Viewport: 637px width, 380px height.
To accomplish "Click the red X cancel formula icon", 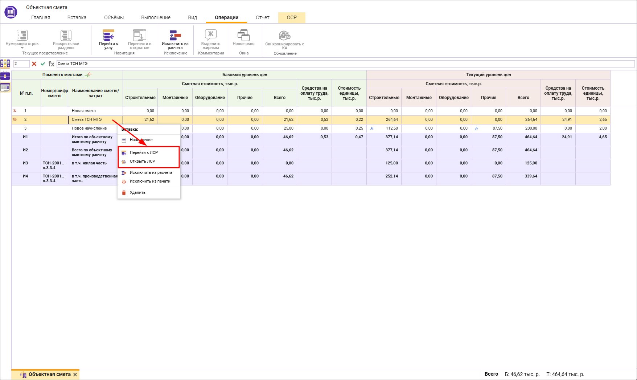I will [x=34, y=64].
